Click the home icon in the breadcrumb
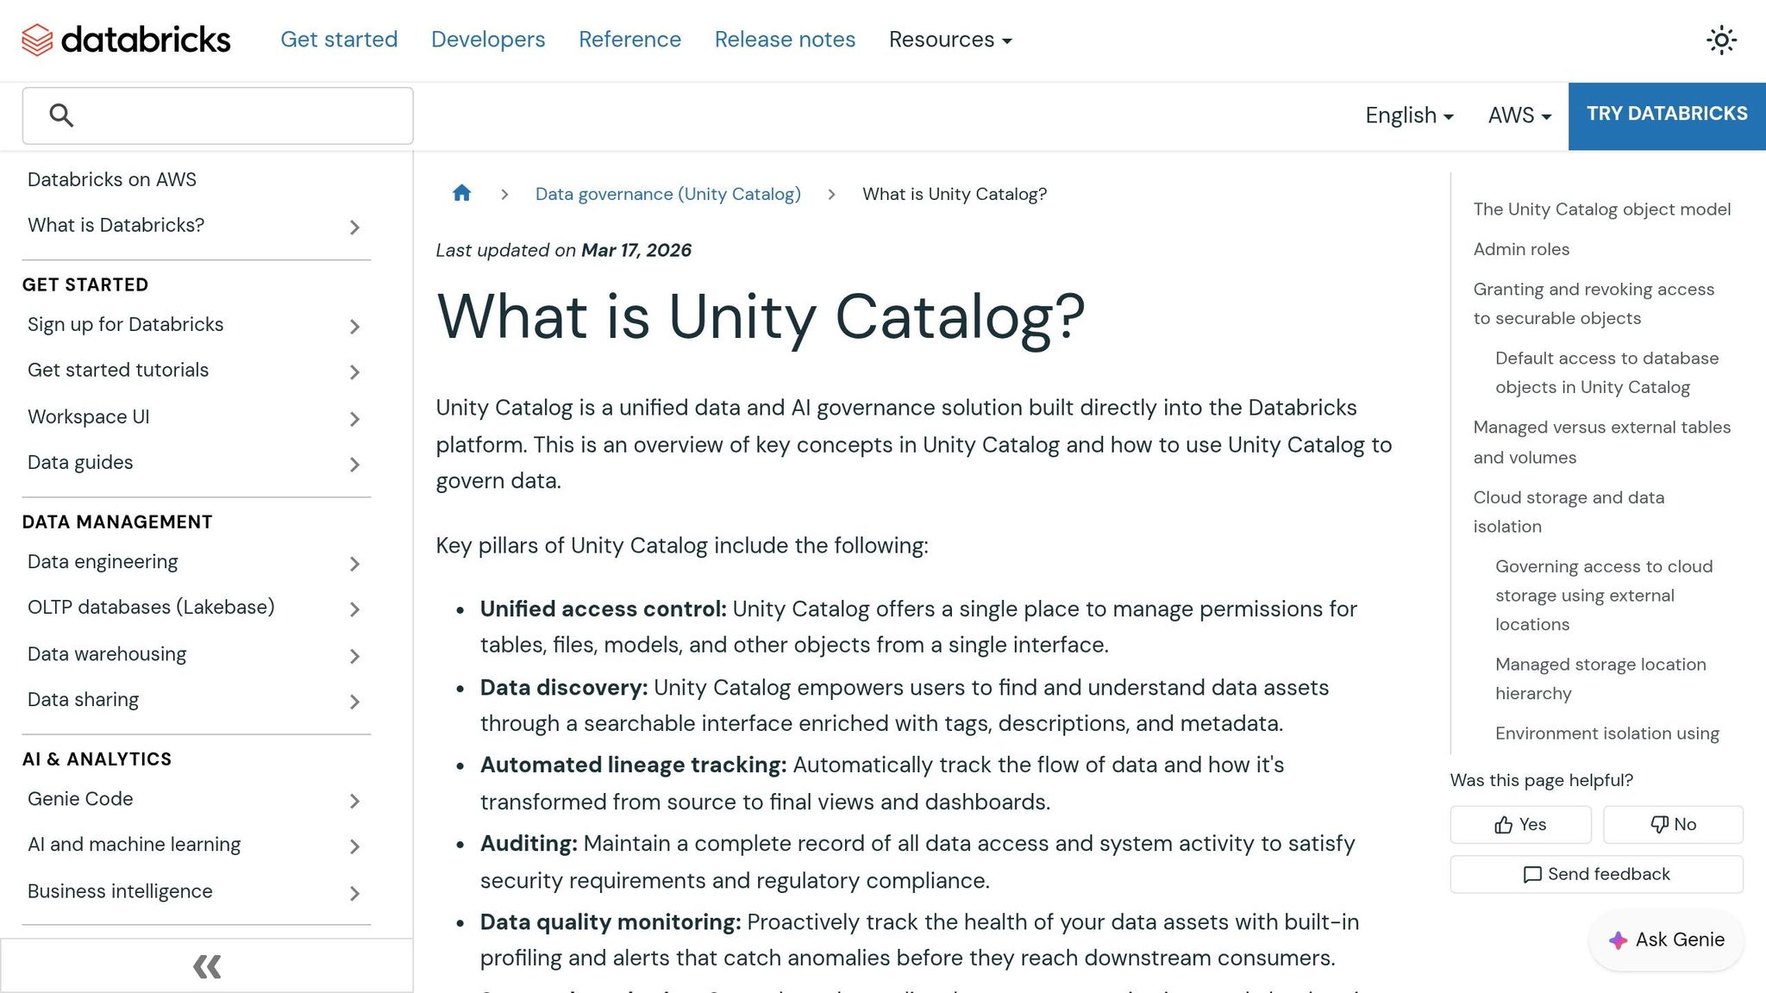The image size is (1766, 993). click(462, 193)
